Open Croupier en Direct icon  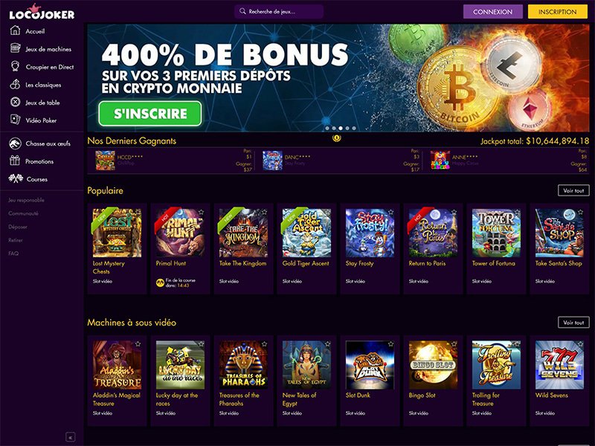[15, 66]
